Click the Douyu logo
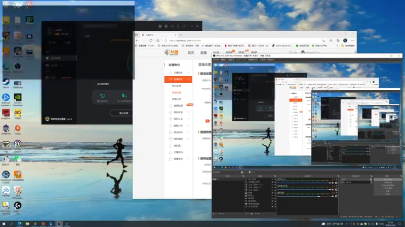 (171, 52)
